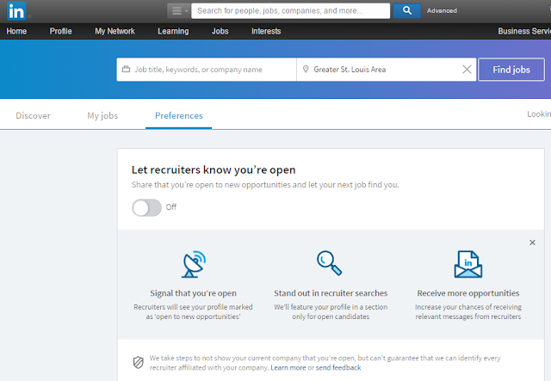Click 'Receive more opportunities' heading
This screenshot has width=551, height=381.
pyautogui.click(x=468, y=293)
